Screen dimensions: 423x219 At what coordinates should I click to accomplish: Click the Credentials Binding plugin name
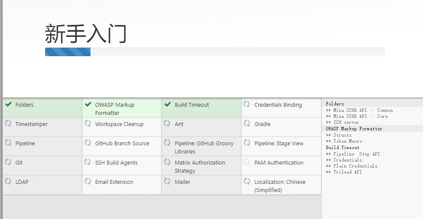pyautogui.click(x=278, y=105)
